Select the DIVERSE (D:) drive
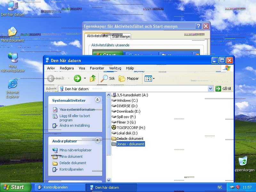Viewport: 256px width, 192px height. [x=124, y=106]
